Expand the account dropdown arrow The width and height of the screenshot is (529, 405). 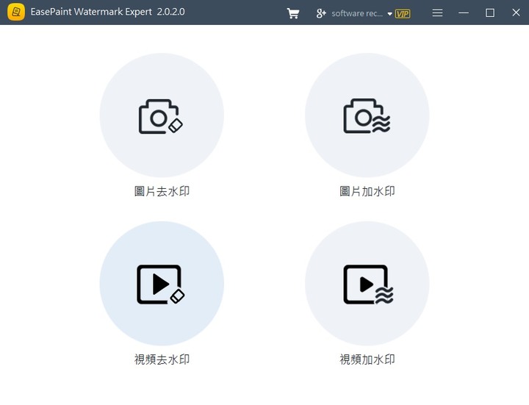389,14
